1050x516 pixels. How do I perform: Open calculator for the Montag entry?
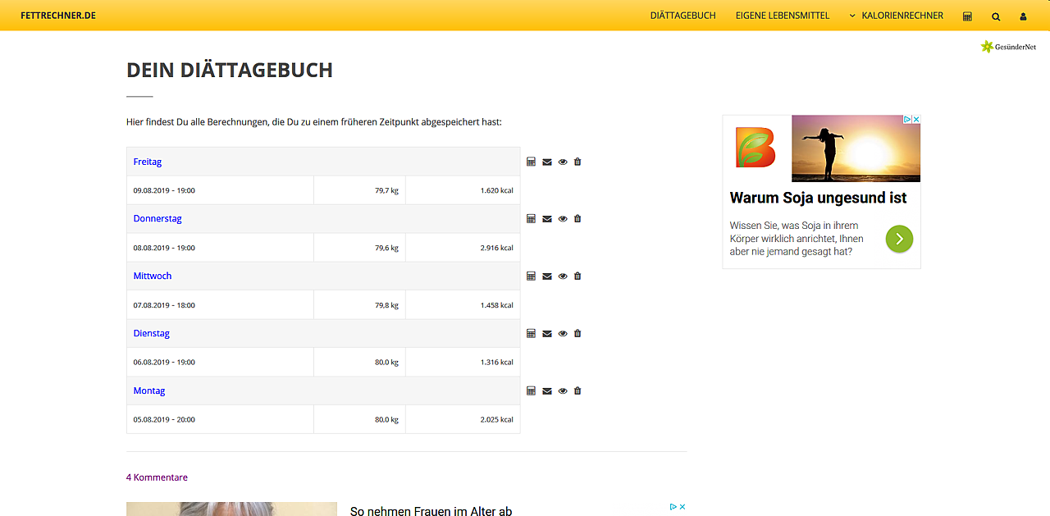[531, 391]
